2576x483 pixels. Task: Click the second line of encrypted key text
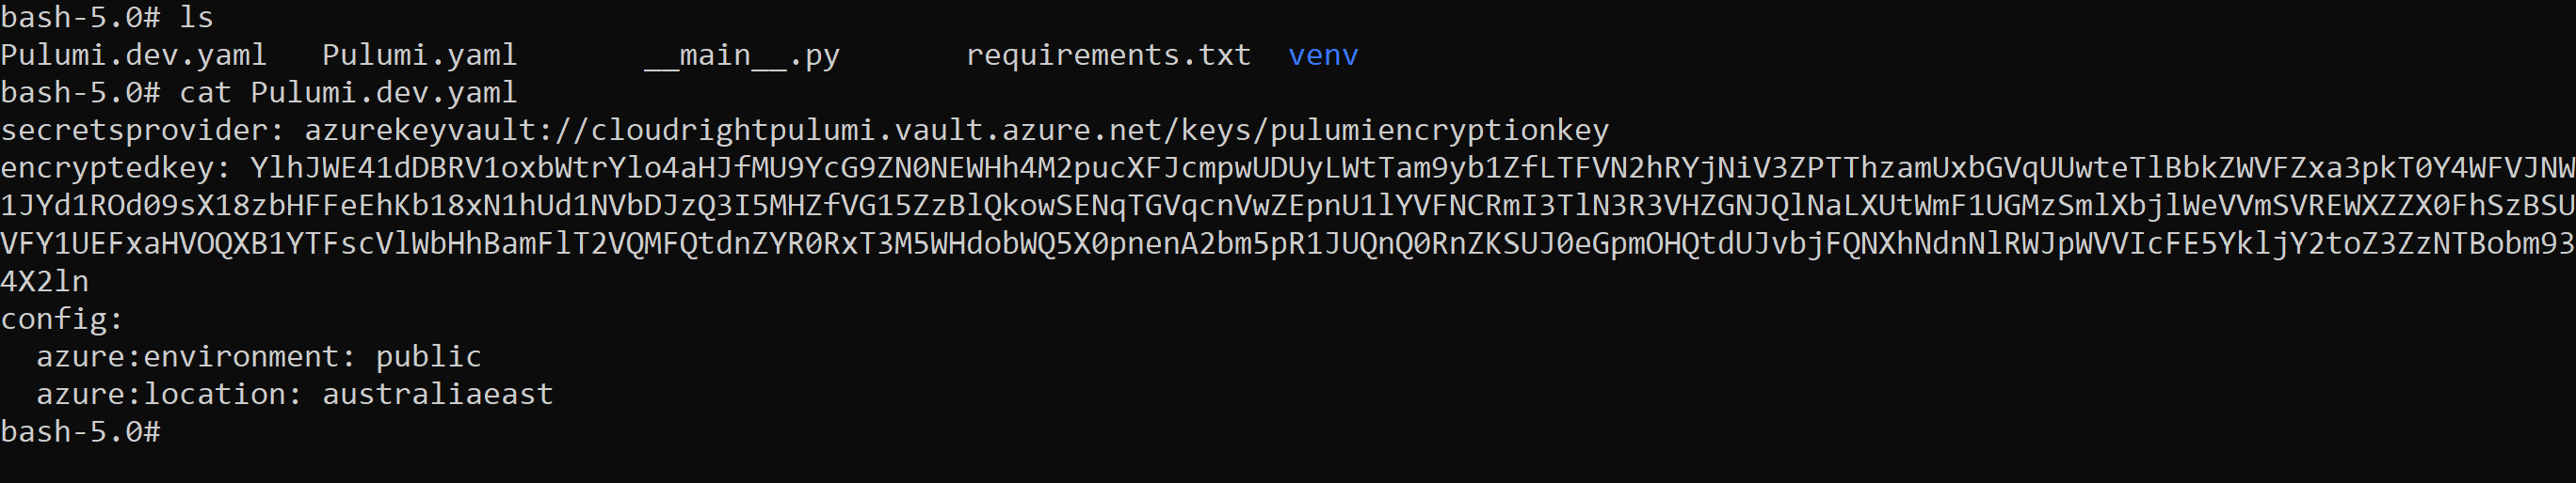(x=1288, y=206)
